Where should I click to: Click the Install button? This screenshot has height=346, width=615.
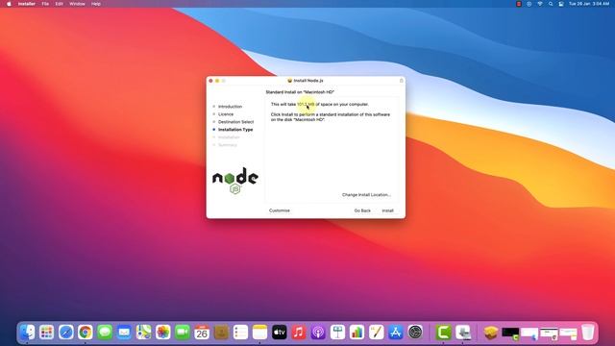click(387, 210)
